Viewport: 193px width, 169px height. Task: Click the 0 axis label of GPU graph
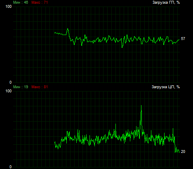(10, 82)
